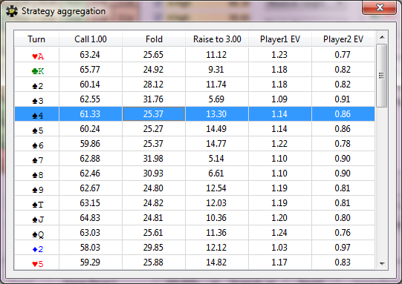Click Player2 EV value 0.83
The image size is (402, 284).
pyautogui.click(x=343, y=262)
